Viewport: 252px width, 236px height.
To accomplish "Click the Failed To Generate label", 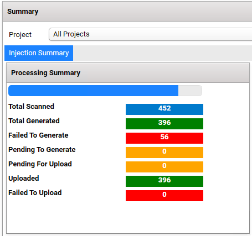I will 38,135.
